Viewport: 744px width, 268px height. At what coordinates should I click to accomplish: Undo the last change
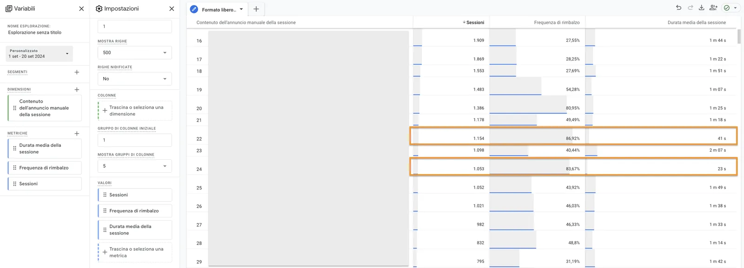678,7
